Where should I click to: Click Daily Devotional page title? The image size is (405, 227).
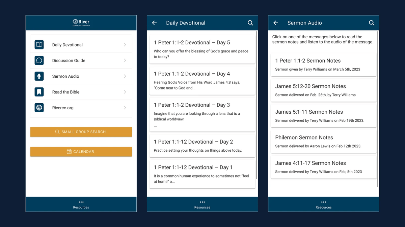pyautogui.click(x=186, y=23)
